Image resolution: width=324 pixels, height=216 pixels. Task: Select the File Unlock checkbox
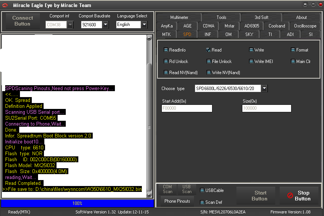point(208,62)
